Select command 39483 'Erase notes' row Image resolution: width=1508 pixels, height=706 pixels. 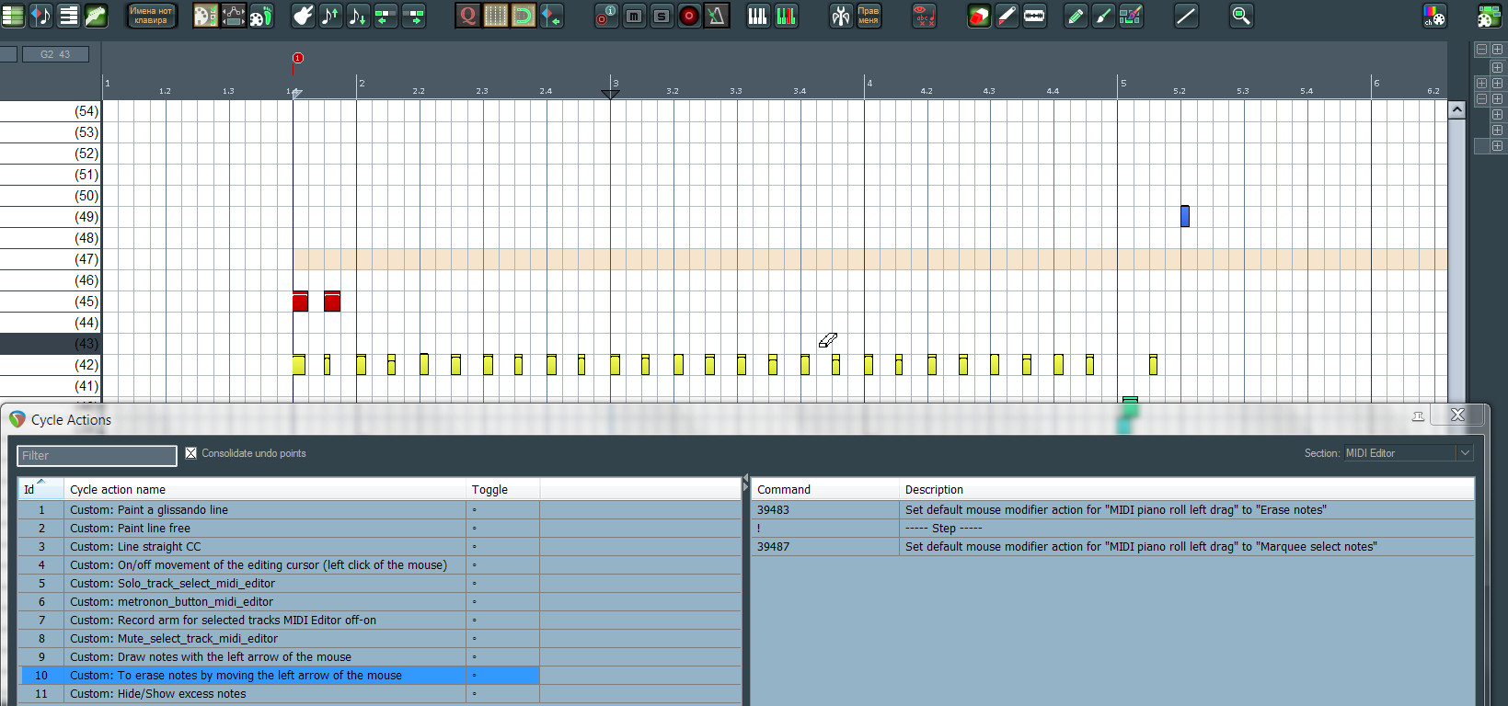click(1113, 510)
